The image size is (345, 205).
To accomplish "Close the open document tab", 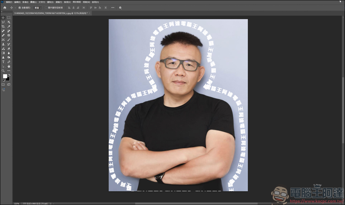I will click(90, 13).
